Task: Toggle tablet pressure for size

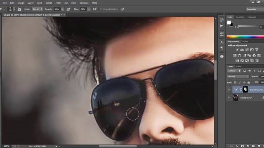Action: 123,9
